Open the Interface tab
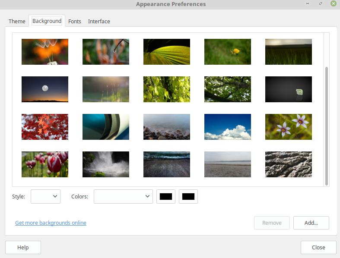This screenshot has width=340, height=258. [x=99, y=21]
